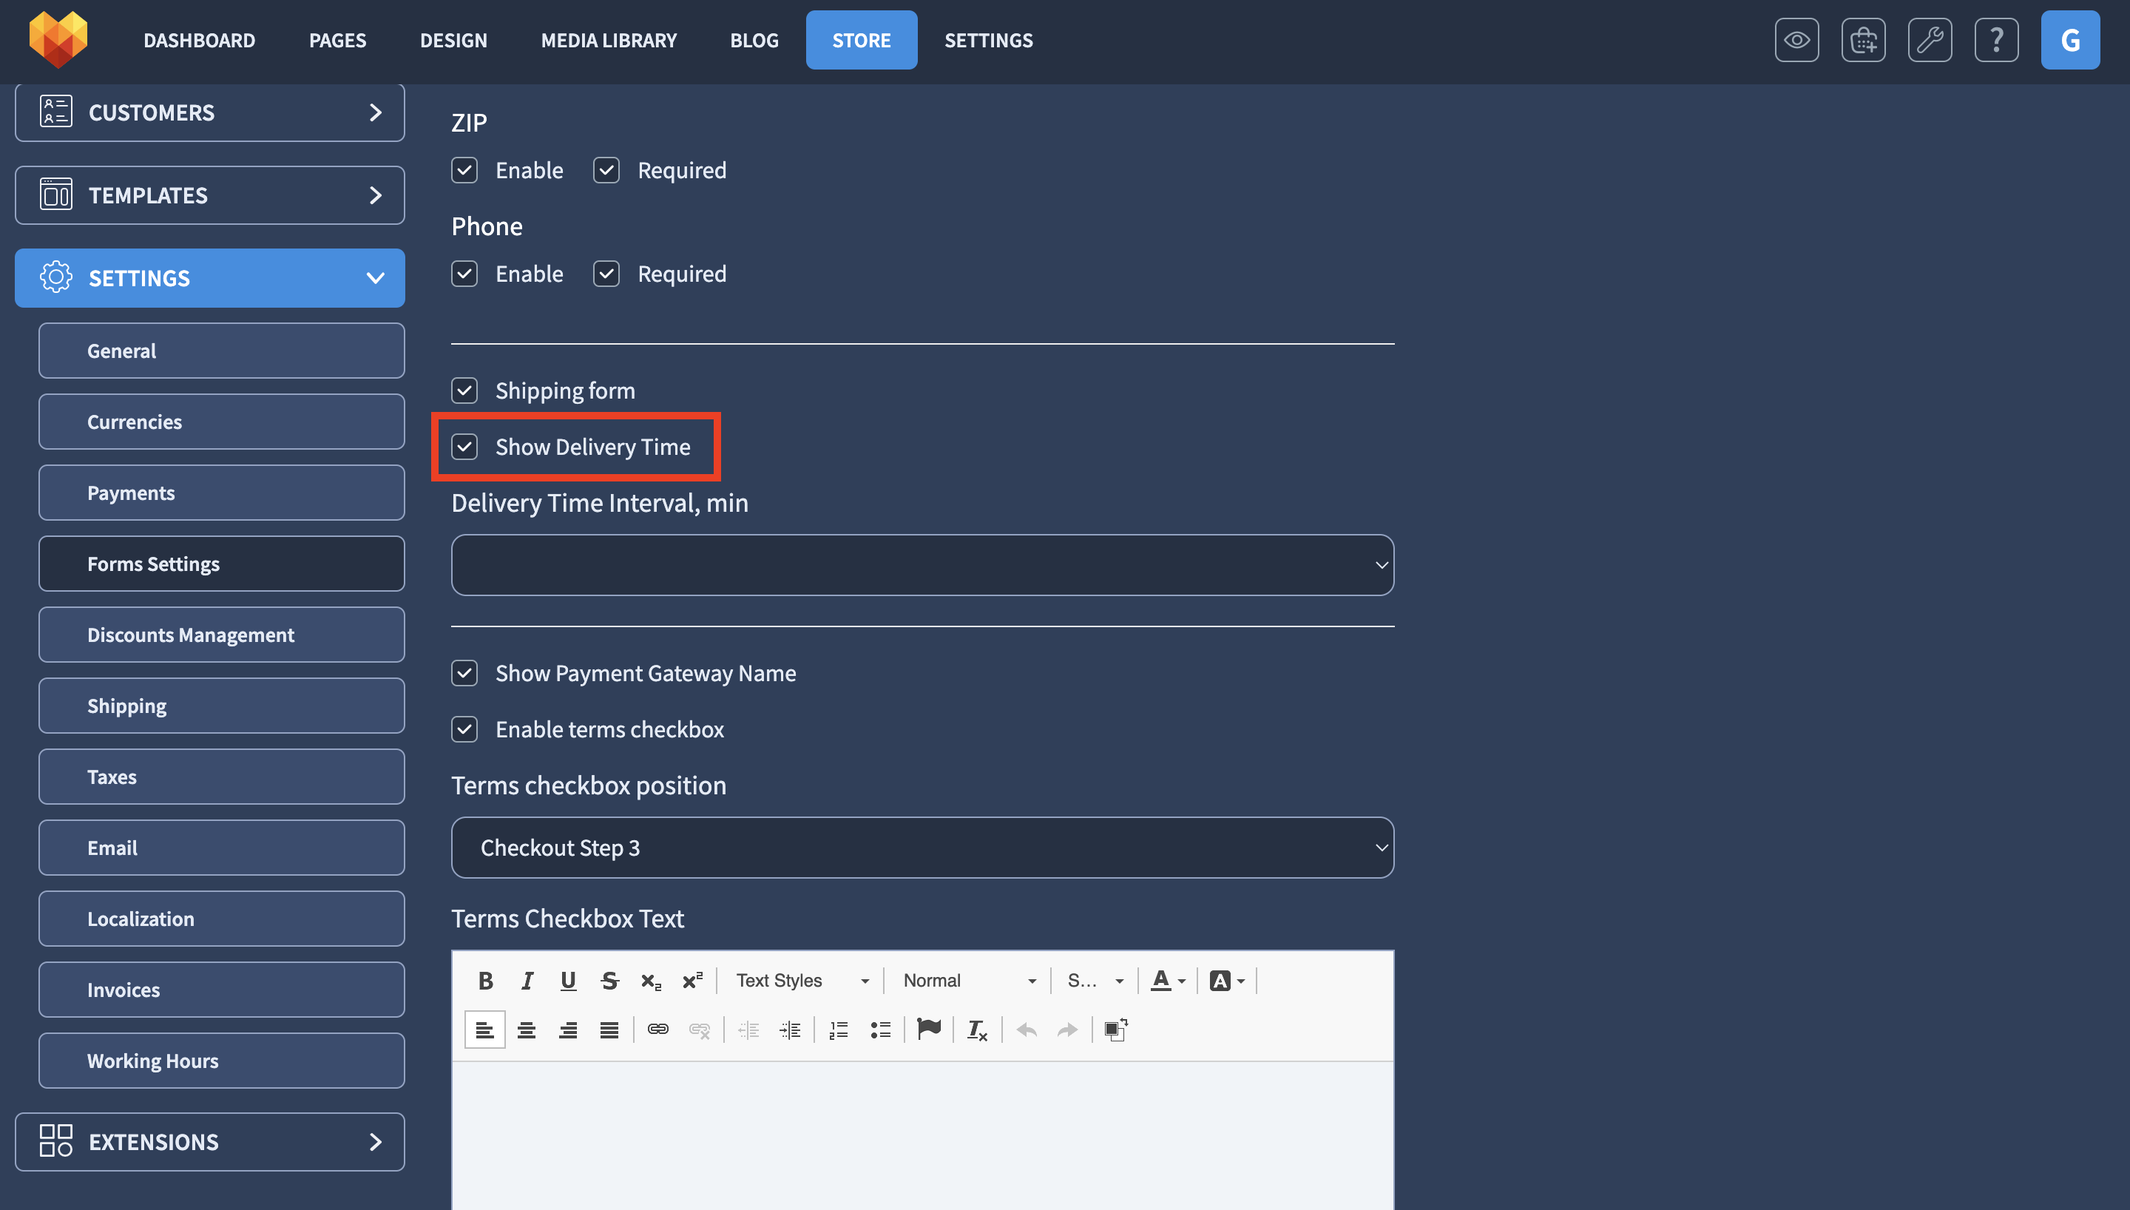
Task: Uncheck the Shipping form checkbox
Action: pyautogui.click(x=464, y=391)
